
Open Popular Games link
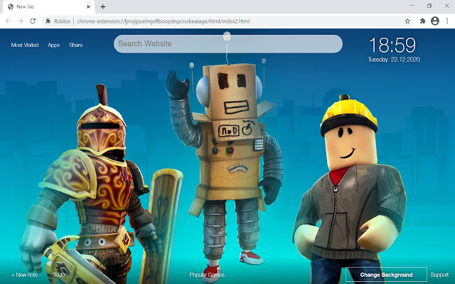click(x=207, y=275)
